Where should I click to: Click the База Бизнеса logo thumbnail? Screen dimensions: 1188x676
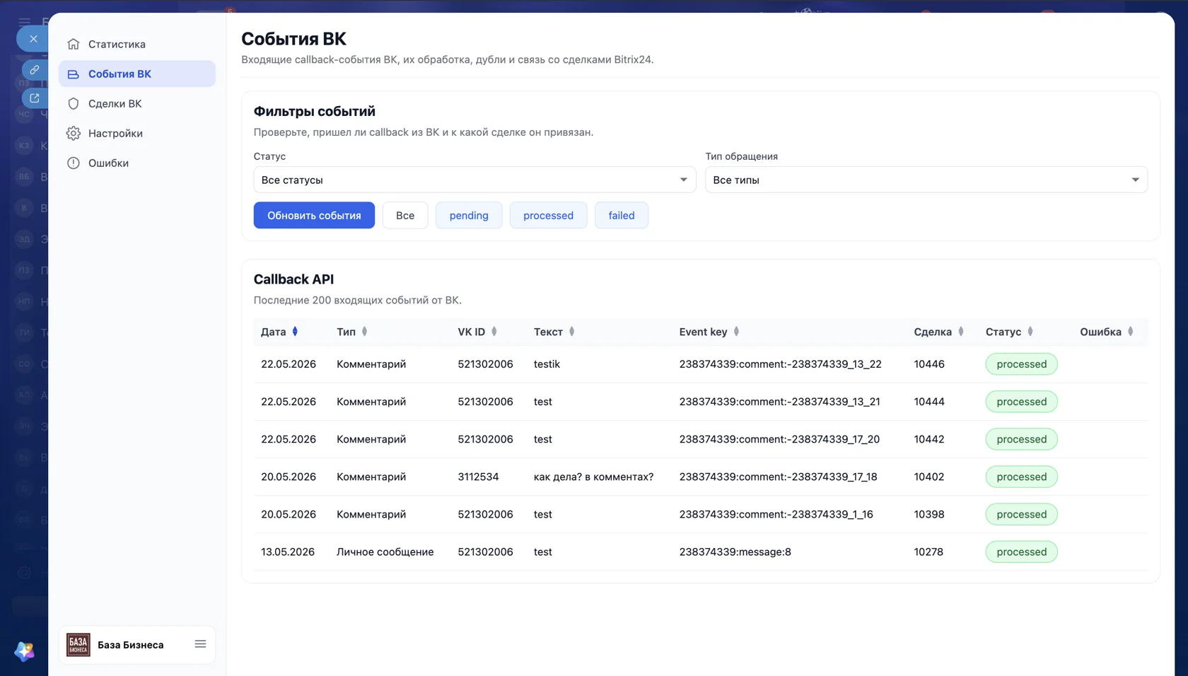click(x=78, y=644)
